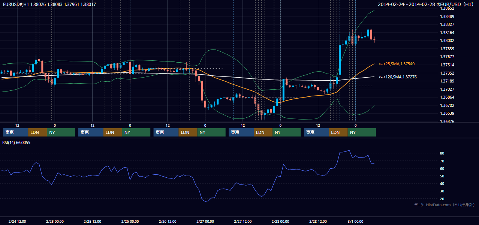
Task: Click price axis label 1.36376
Action: tap(447, 121)
